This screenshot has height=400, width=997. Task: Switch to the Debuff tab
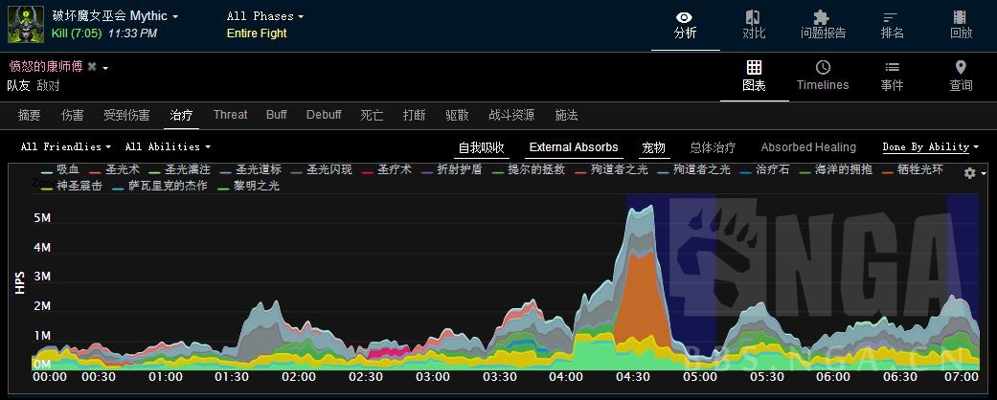click(x=324, y=115)
